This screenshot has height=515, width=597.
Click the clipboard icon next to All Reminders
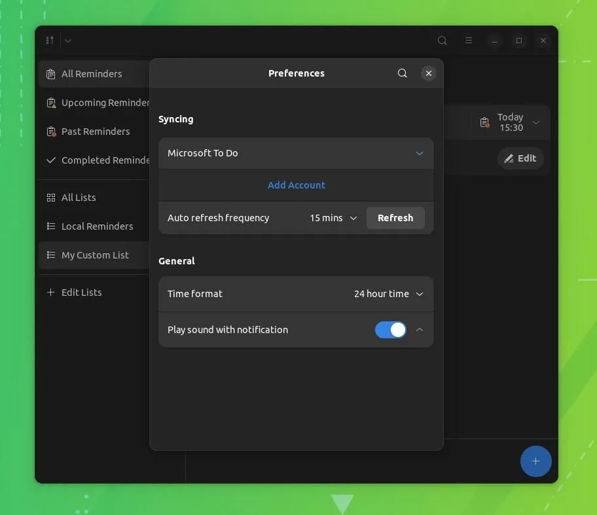pyautogui.click(x=50, y=74)
